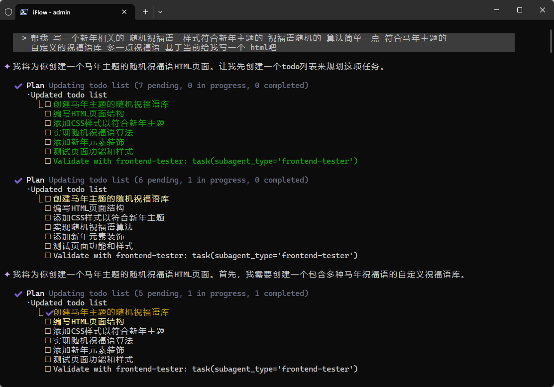
Task: Toggle the checkbox on the green Validate with frontend-tester line
Action: 48,161
